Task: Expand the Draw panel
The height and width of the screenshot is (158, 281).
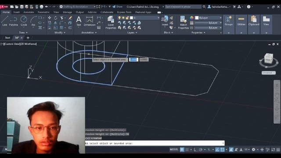Action: click(x=23, y=32)
